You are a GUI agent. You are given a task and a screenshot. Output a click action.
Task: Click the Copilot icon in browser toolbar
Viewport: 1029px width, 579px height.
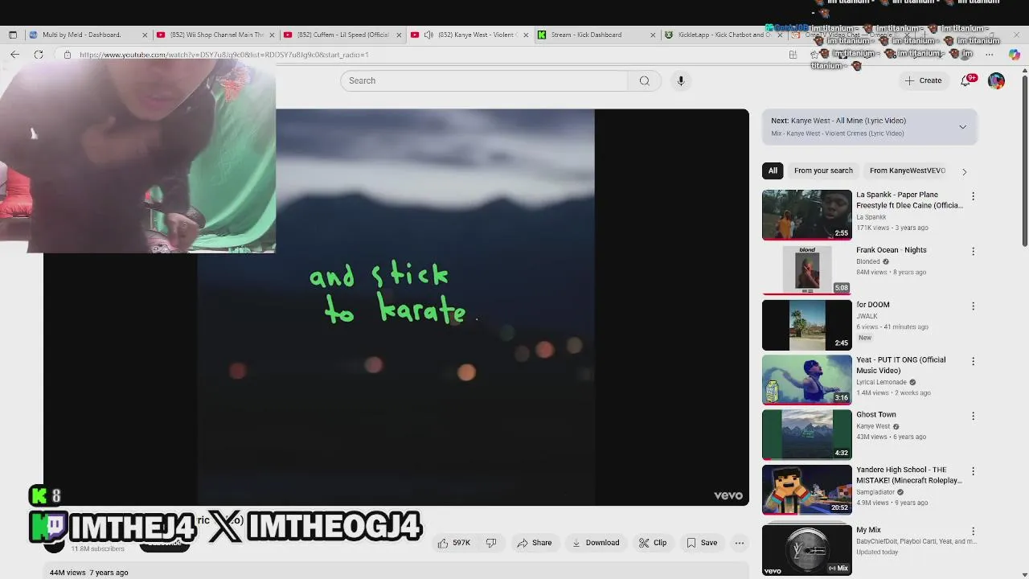(1014, 55)
